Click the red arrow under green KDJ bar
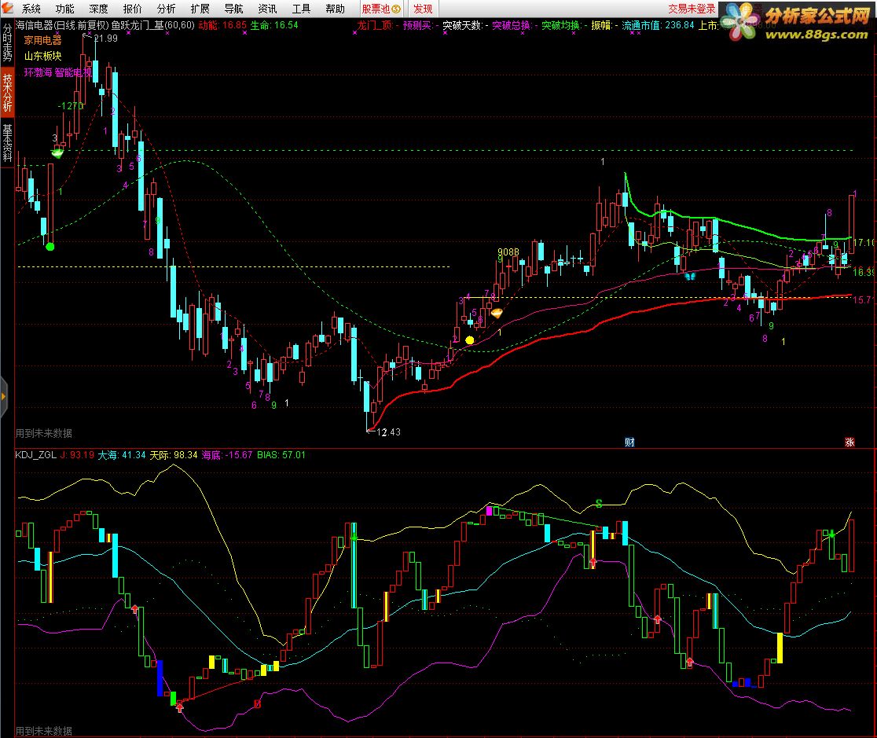The image size is (877, 738). [x=179, y=708]
